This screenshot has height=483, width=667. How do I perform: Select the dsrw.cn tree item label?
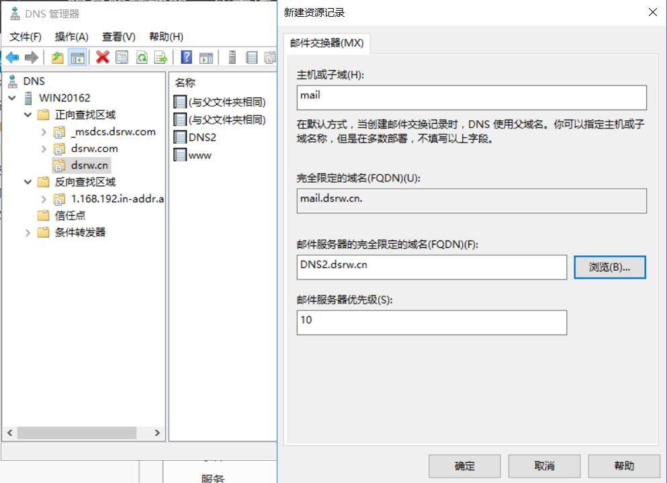point(90,165)
